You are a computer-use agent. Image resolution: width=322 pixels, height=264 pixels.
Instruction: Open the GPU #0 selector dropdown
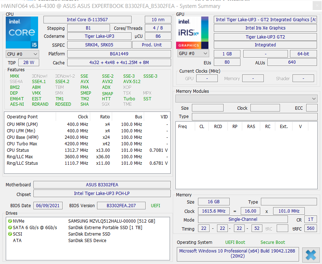(193, 54)
